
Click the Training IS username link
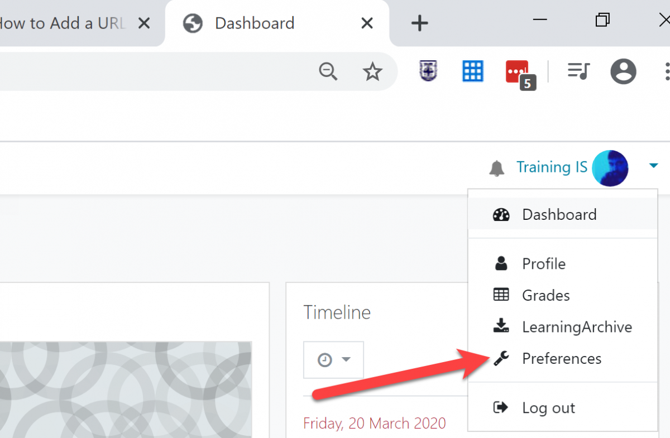[552, 167]
